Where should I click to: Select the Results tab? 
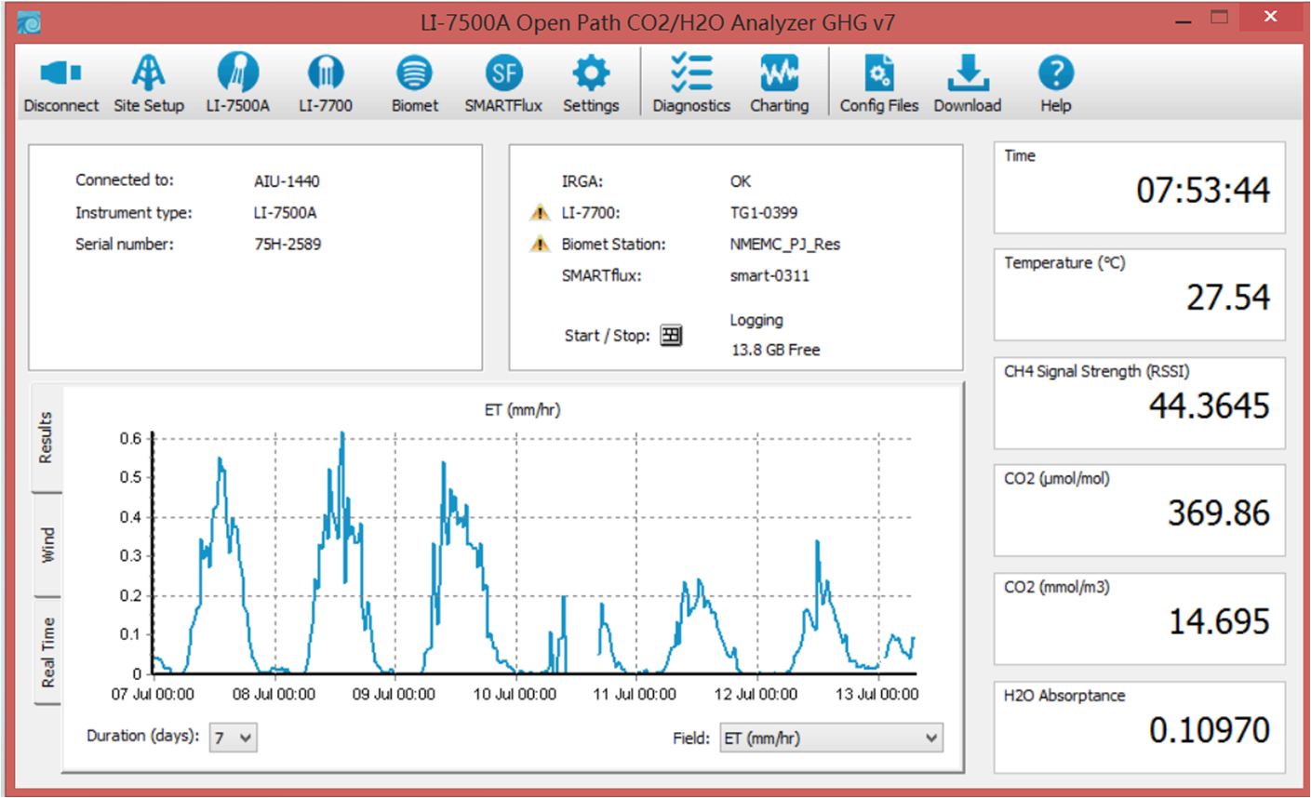click(x=46, y=437)
